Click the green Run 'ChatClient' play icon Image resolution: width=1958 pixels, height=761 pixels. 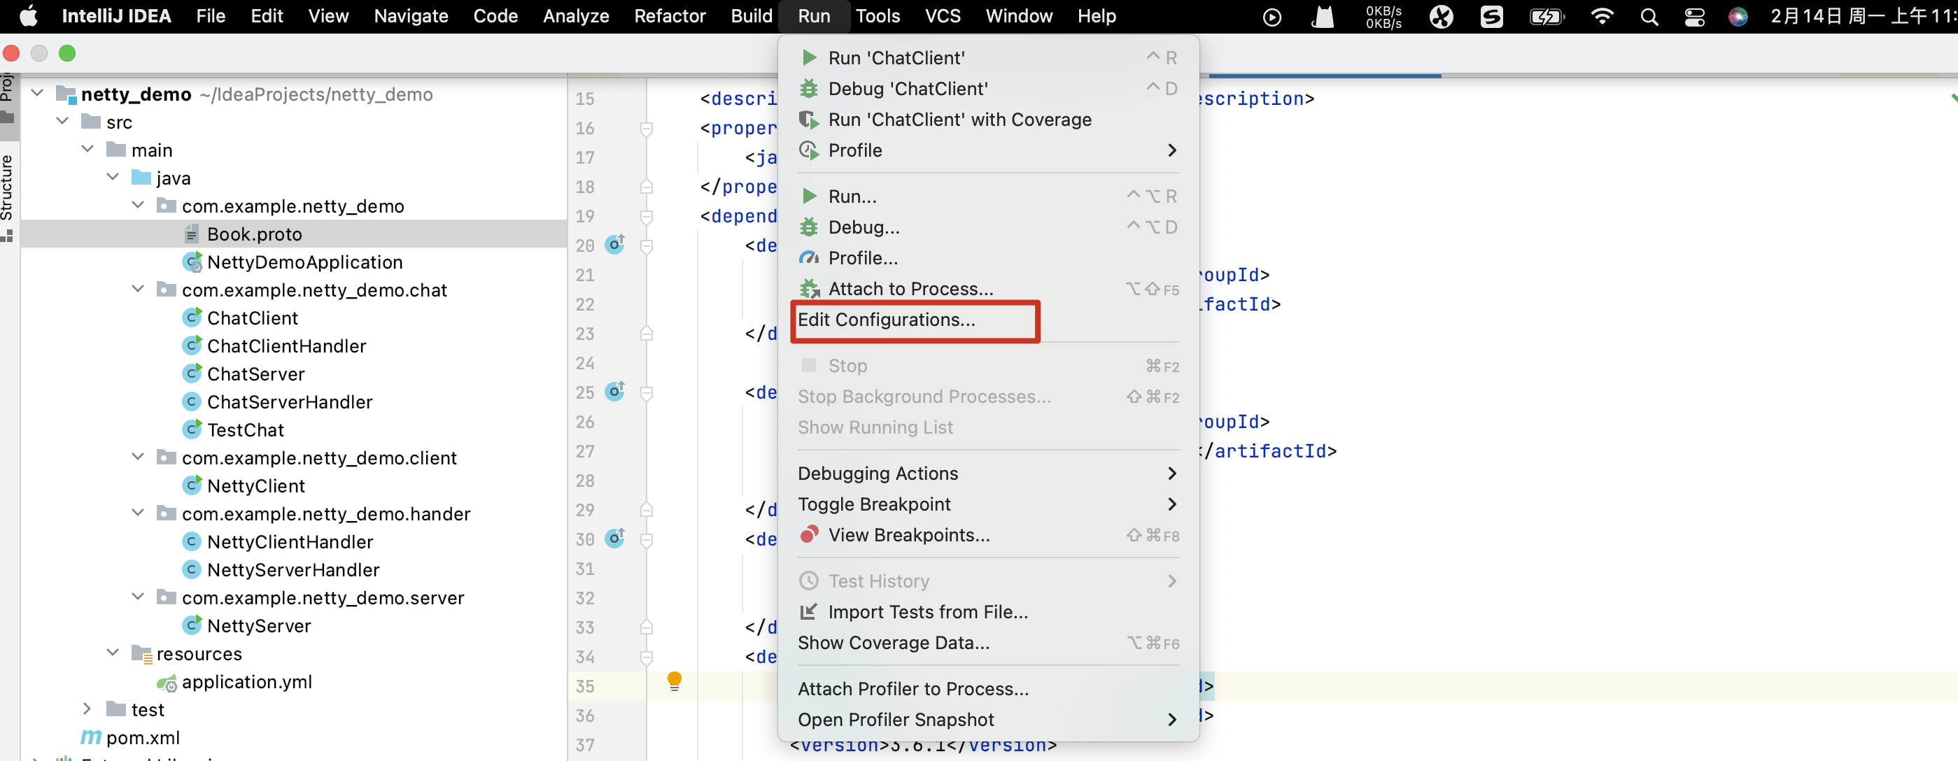click(x=809, y=58)
